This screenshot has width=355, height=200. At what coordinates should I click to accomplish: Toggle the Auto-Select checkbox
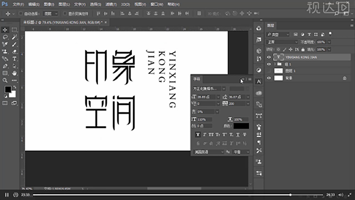(20, 14)
